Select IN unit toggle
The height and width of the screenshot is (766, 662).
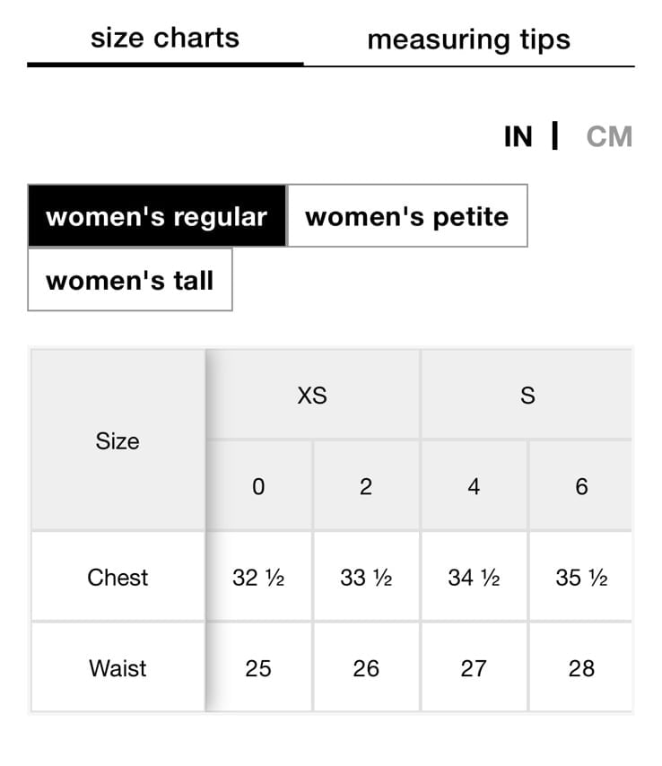[x=518, y=136]
